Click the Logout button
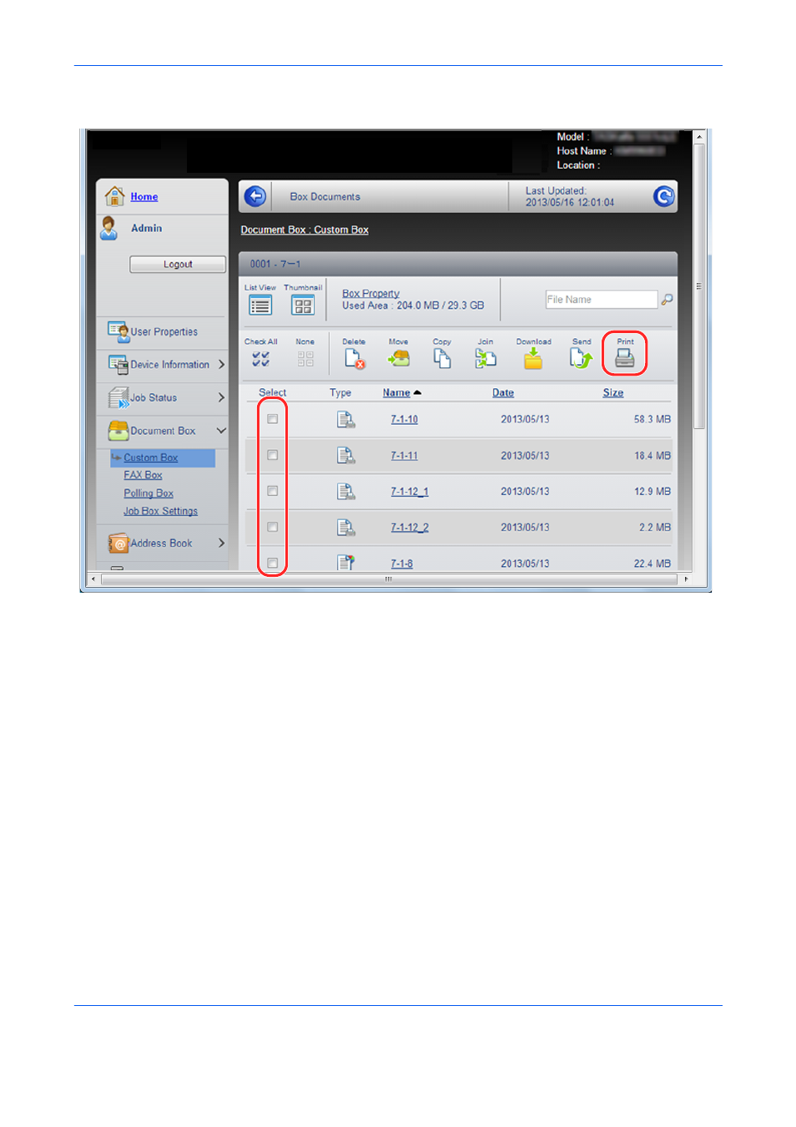Image resolution: width=796 pixels, height=1127 pixels. click(178, 265)
